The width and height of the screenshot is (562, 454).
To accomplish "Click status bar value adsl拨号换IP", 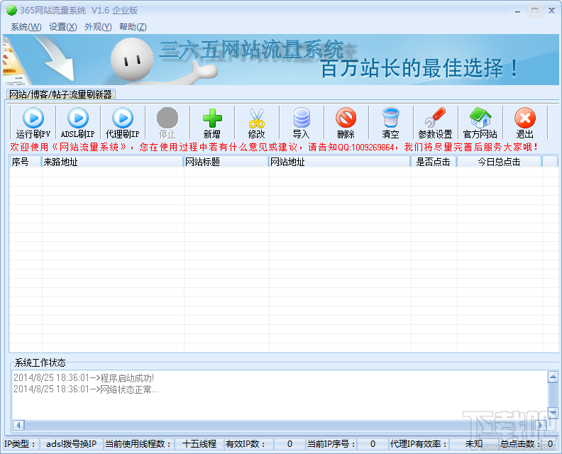I will [72, 444].
